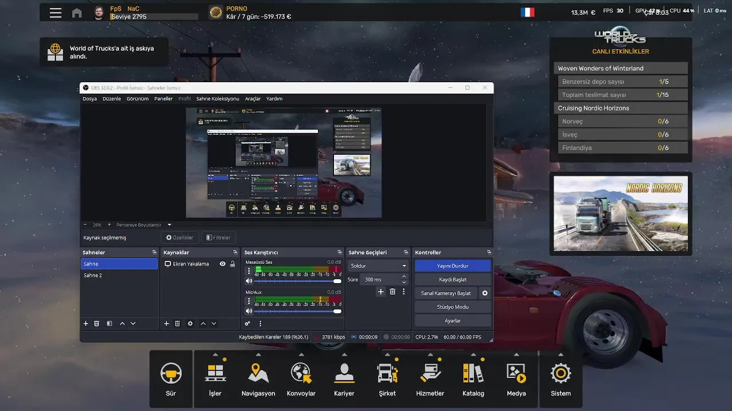Go to the home icon in game top bar
Image resolution: width=732 pixels, height=411 pixels.
coord(77,13)
